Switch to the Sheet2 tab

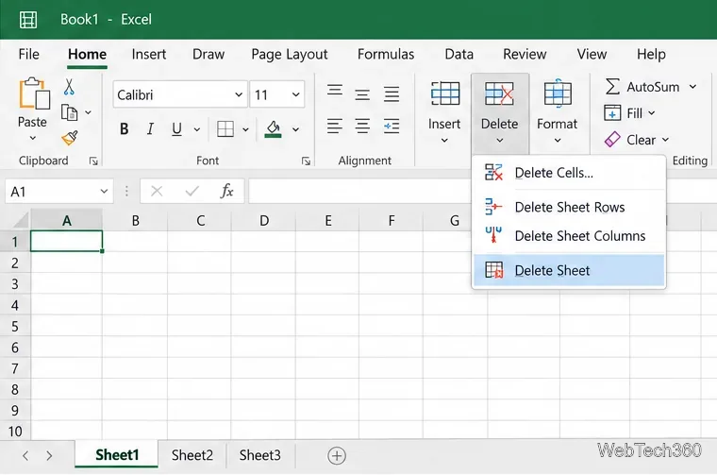(x=192, y=455)
